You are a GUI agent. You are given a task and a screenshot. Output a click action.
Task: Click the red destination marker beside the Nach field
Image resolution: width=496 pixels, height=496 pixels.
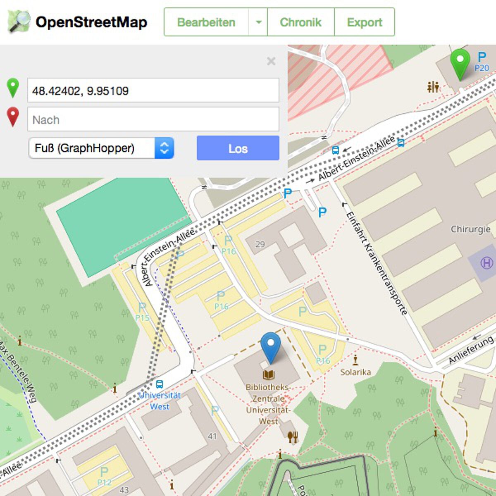(x=13, y=117)
